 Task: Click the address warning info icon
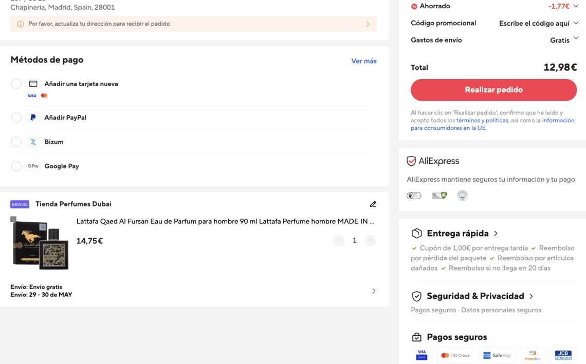21,24
